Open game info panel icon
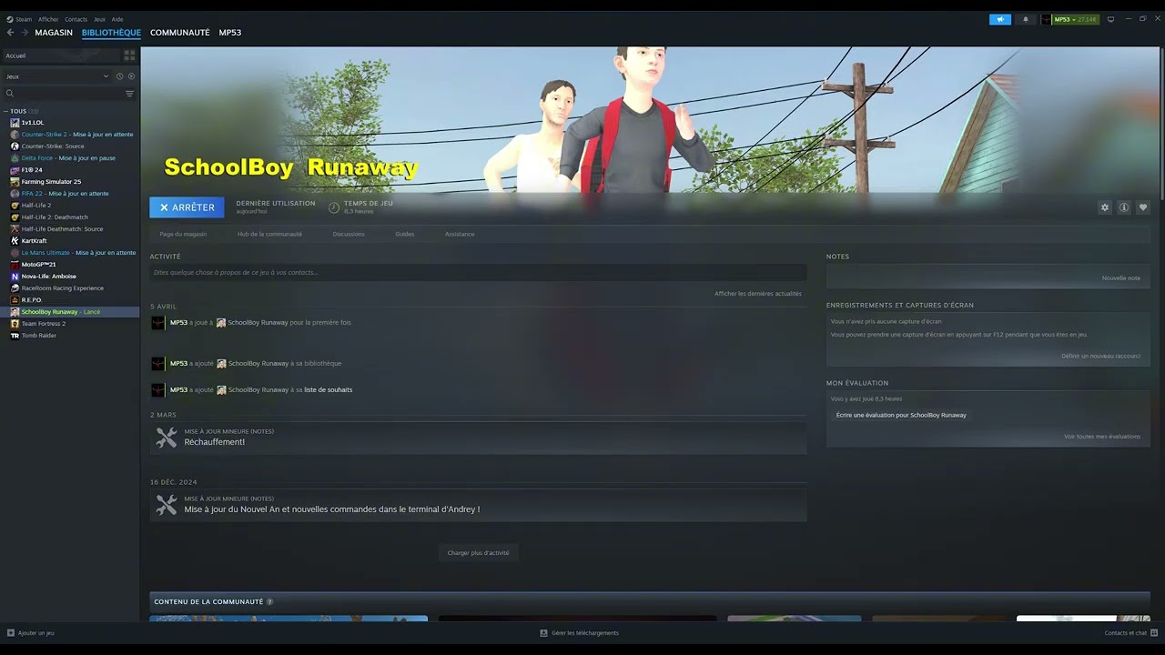Image resolution: width=1165 pixels, height=655 pixels. coord(1124,207)
